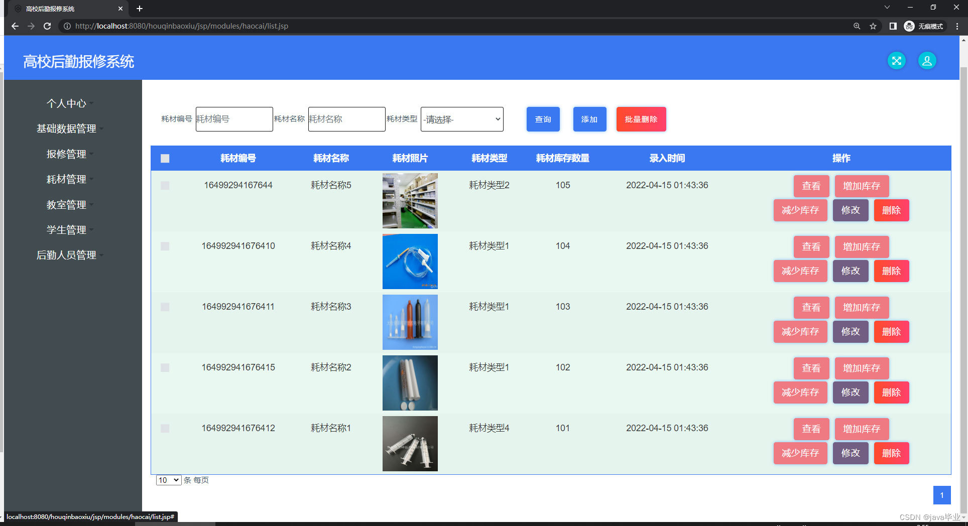Click 查看 for 耗材名称5
The height and width of the screenshot is (526, 968).
[811, 186]
